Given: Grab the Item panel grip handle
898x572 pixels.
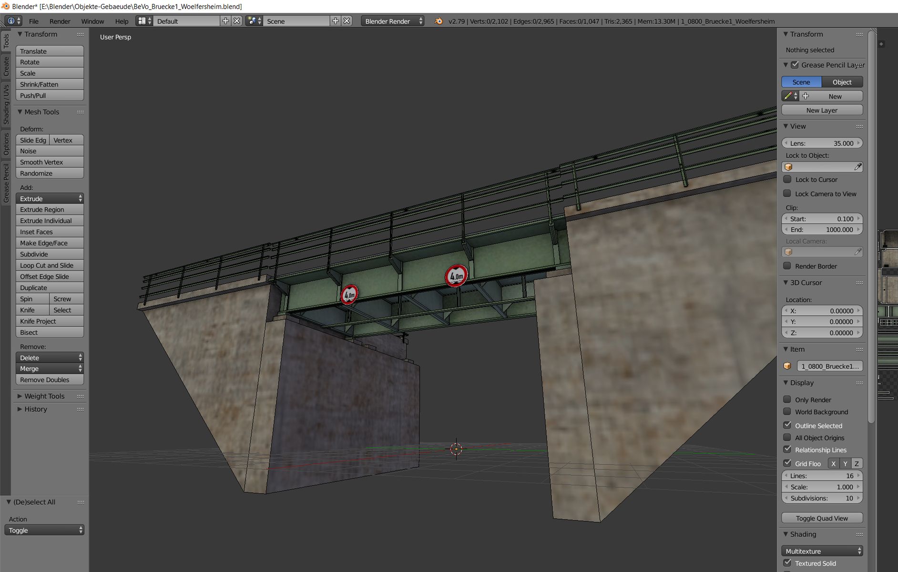Looking at the screenshot, I should [859, 350].
